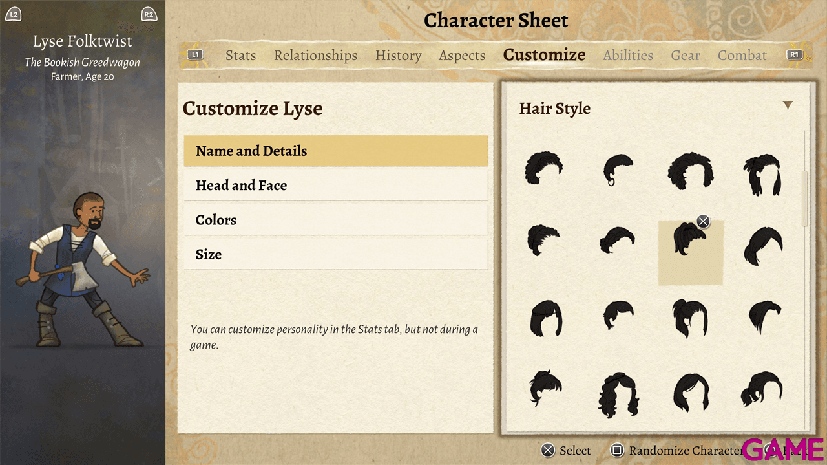
Task: Pick the long wavy curls hair style
Action: click(x=619, y=395)
